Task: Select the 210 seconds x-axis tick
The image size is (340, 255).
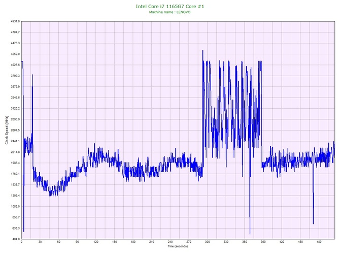Action: (x=152, y=242)
